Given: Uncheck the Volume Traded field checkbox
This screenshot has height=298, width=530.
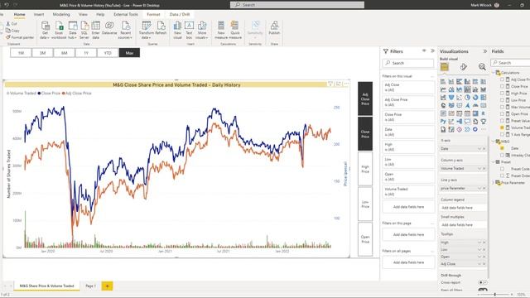Looking at the screenshot, I should click(502, 127).
